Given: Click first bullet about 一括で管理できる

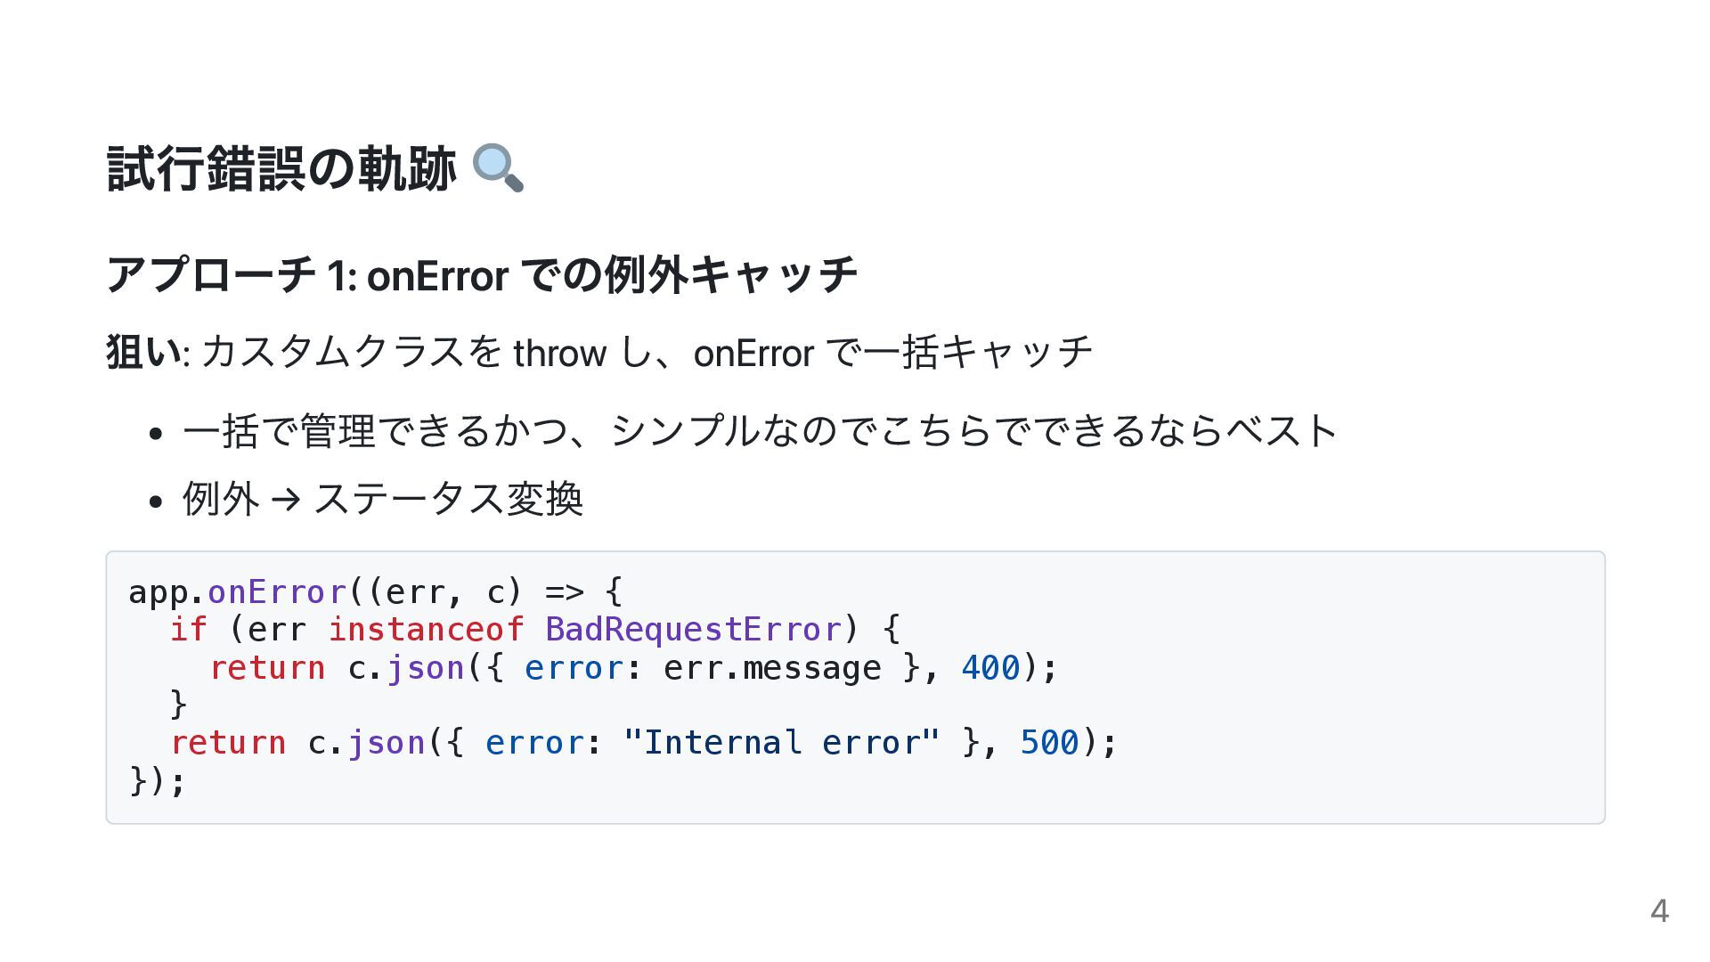Looking at the screenshot, I should coord(760,431).
